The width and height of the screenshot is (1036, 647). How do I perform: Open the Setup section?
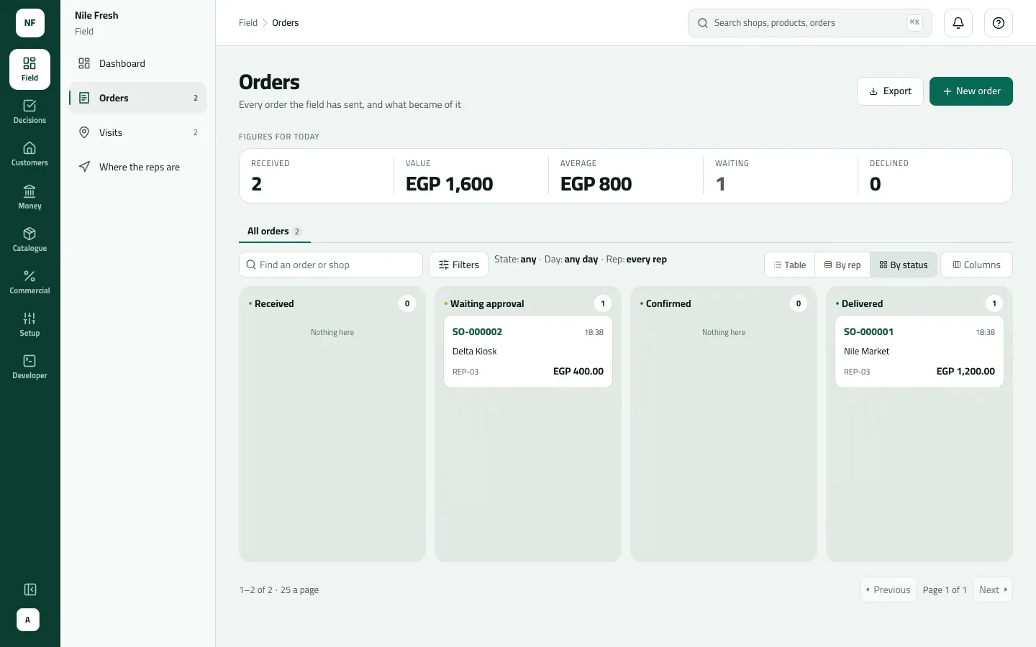(x=29, y=324)
